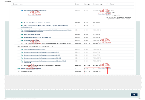Click the 38.00 grade in Race Matters row
This screenshot has width=145, height=100.
(x=77, y=23)
